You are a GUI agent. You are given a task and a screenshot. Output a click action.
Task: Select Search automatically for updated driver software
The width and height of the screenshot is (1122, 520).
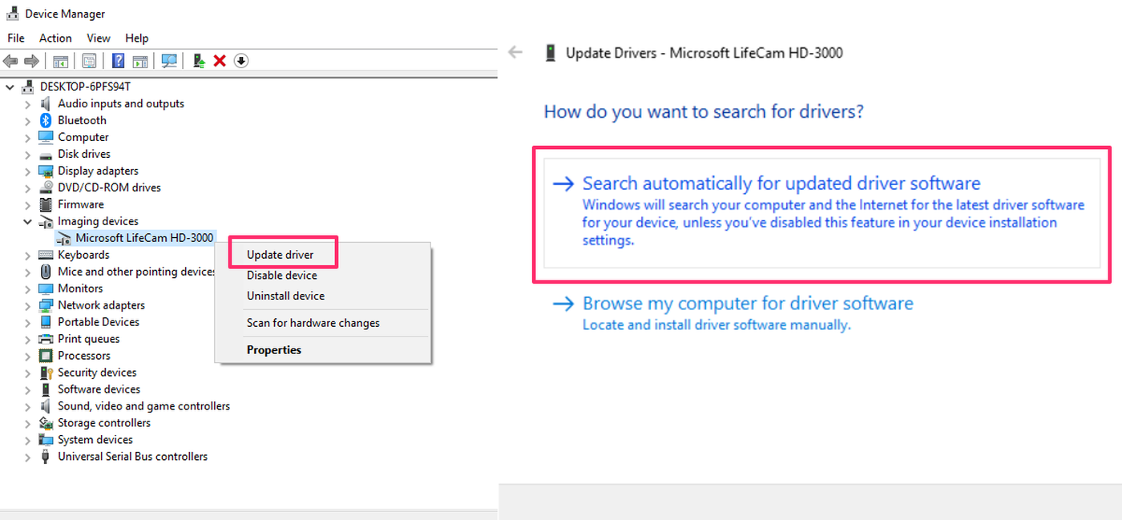(781, 183)
